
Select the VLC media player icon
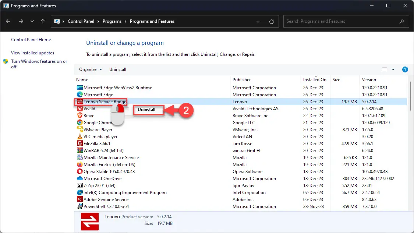(x=79, y=137)
